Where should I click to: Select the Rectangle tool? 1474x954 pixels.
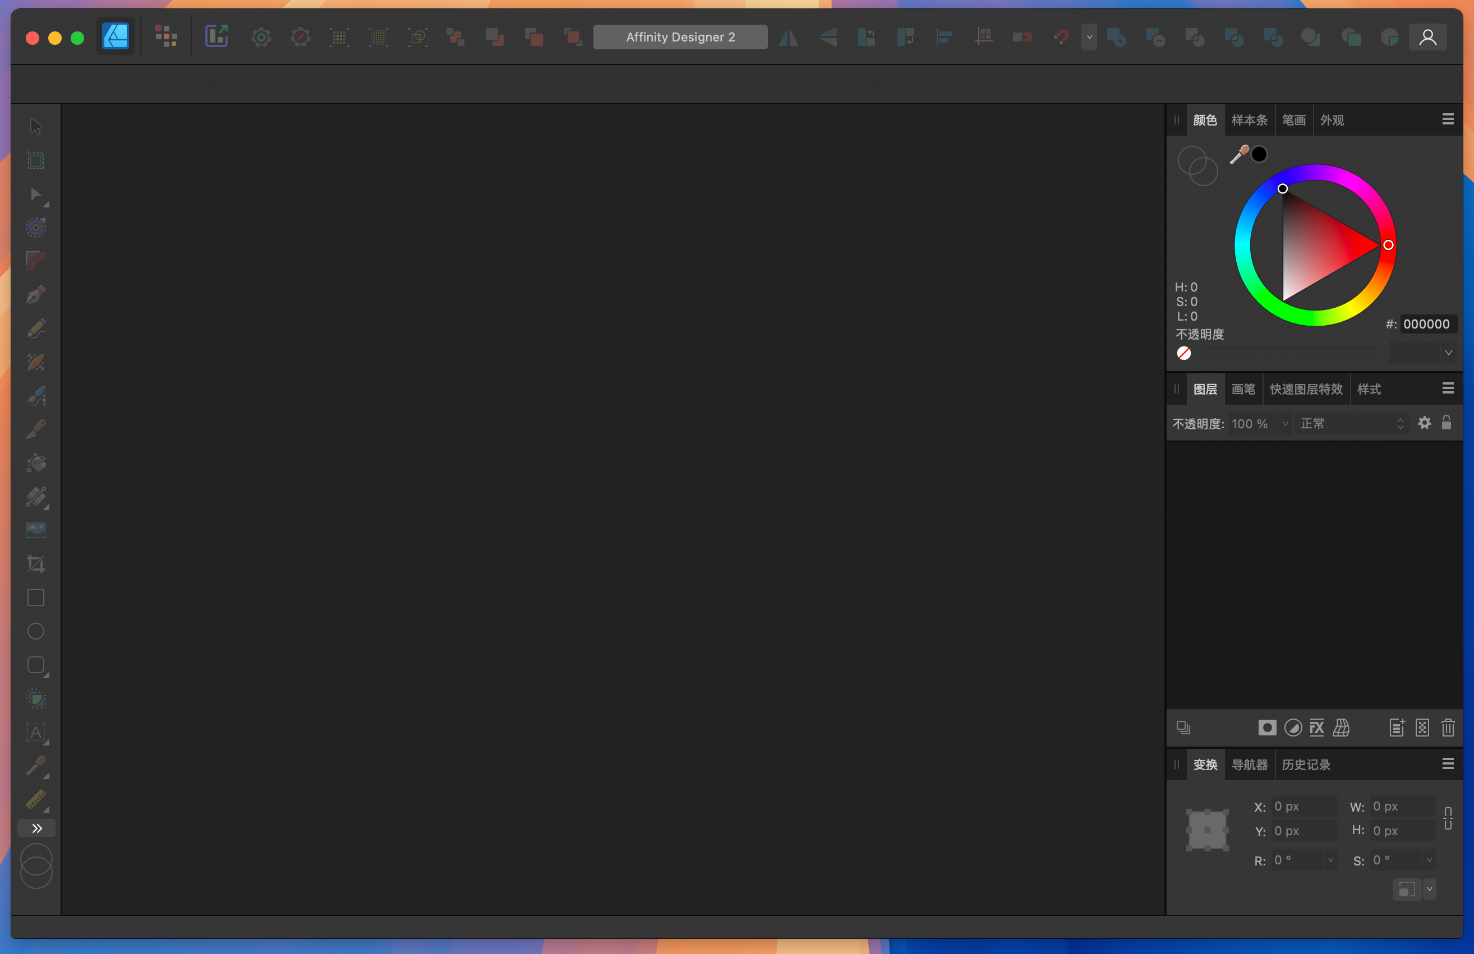pos(35,598)
